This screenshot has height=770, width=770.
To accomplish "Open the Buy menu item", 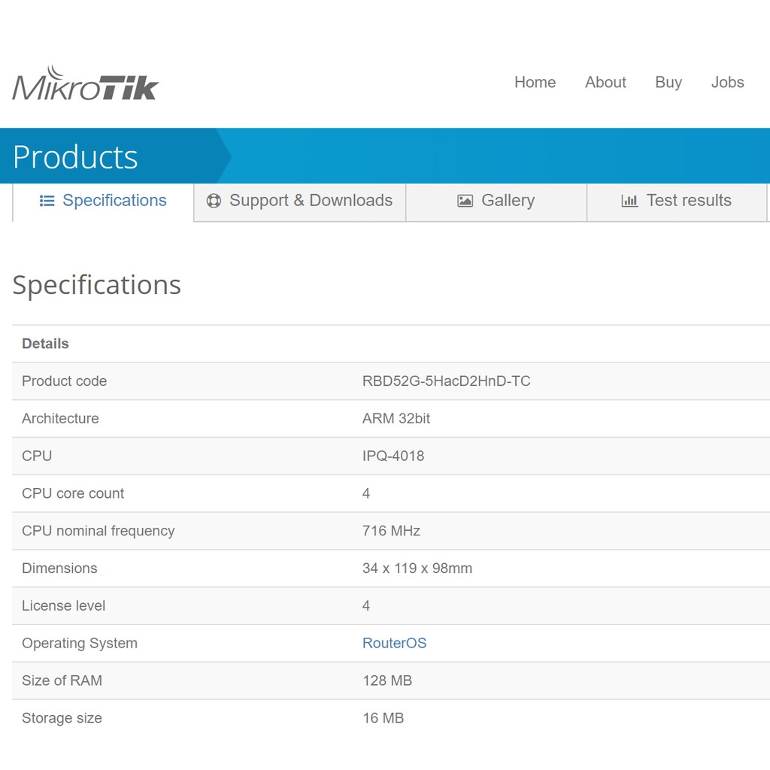I will pyautogui.click(x=668, y=82).
